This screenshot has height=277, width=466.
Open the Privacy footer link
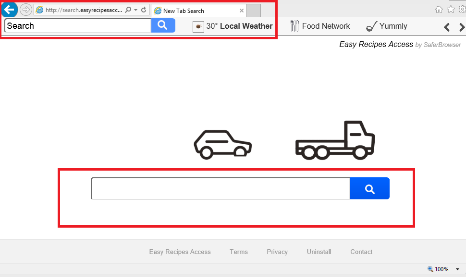(277, 252)
